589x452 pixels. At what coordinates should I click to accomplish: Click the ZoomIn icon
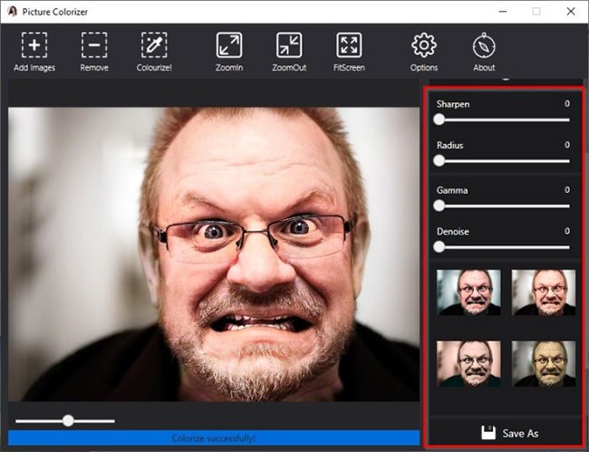[x=228, y=45]
